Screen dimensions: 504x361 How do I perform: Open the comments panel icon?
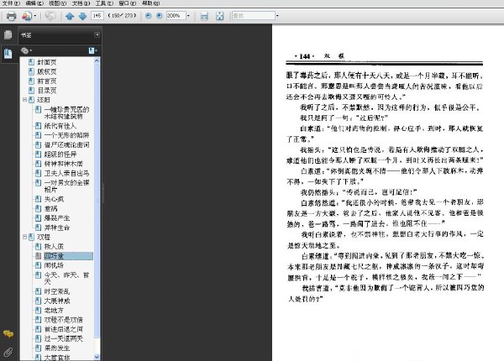[x=8, y=334]
